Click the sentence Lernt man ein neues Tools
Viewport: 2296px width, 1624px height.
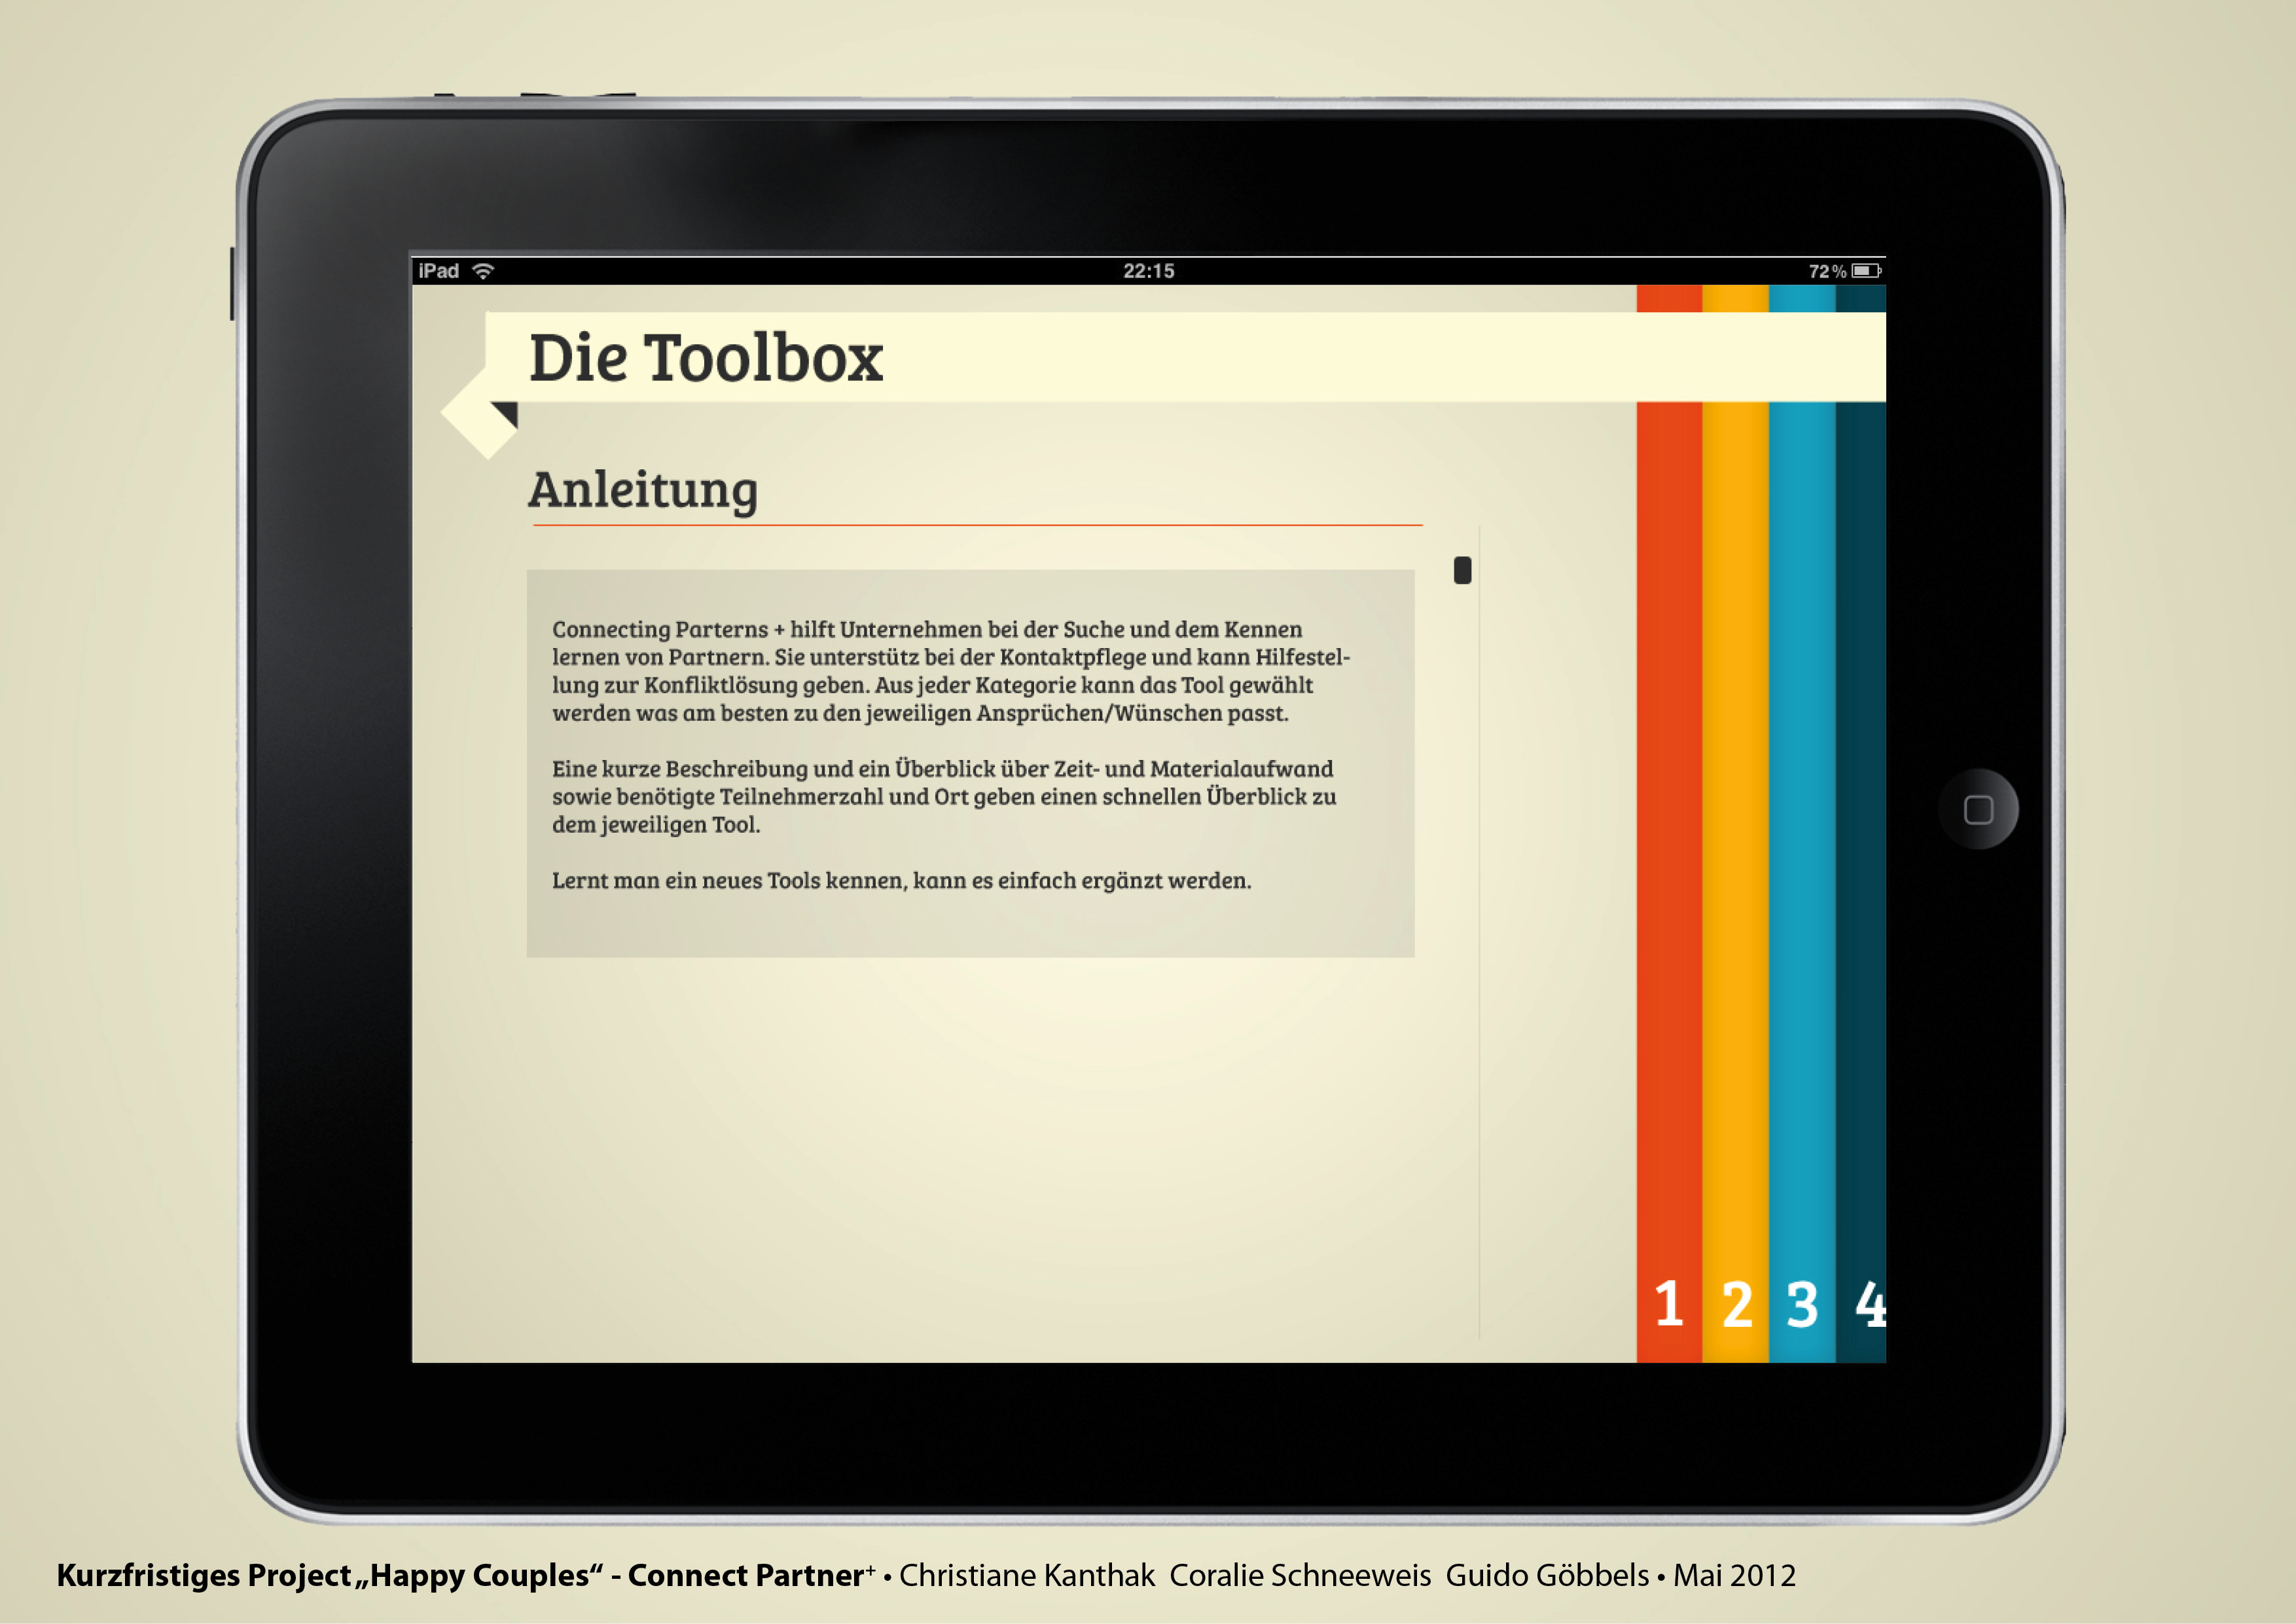coord(901,880)
